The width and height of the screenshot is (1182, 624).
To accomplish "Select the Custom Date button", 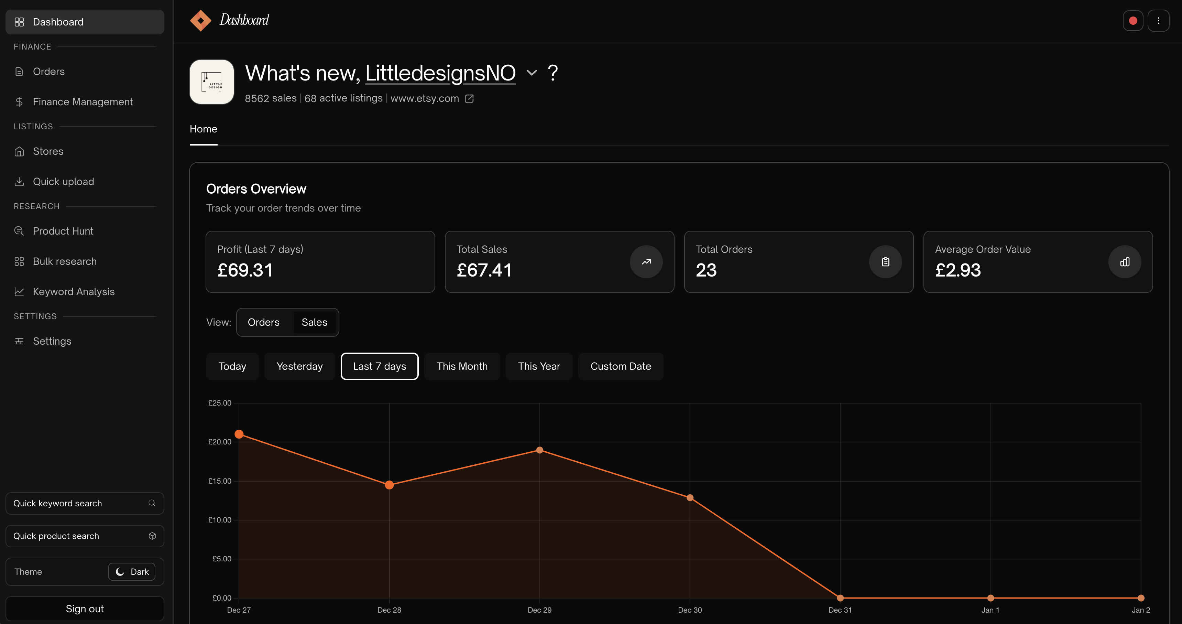I will point(621,366).
